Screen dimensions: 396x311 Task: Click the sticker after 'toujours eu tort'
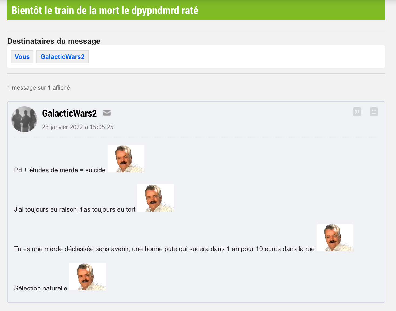pyautogui.click(x=156, y=198)
